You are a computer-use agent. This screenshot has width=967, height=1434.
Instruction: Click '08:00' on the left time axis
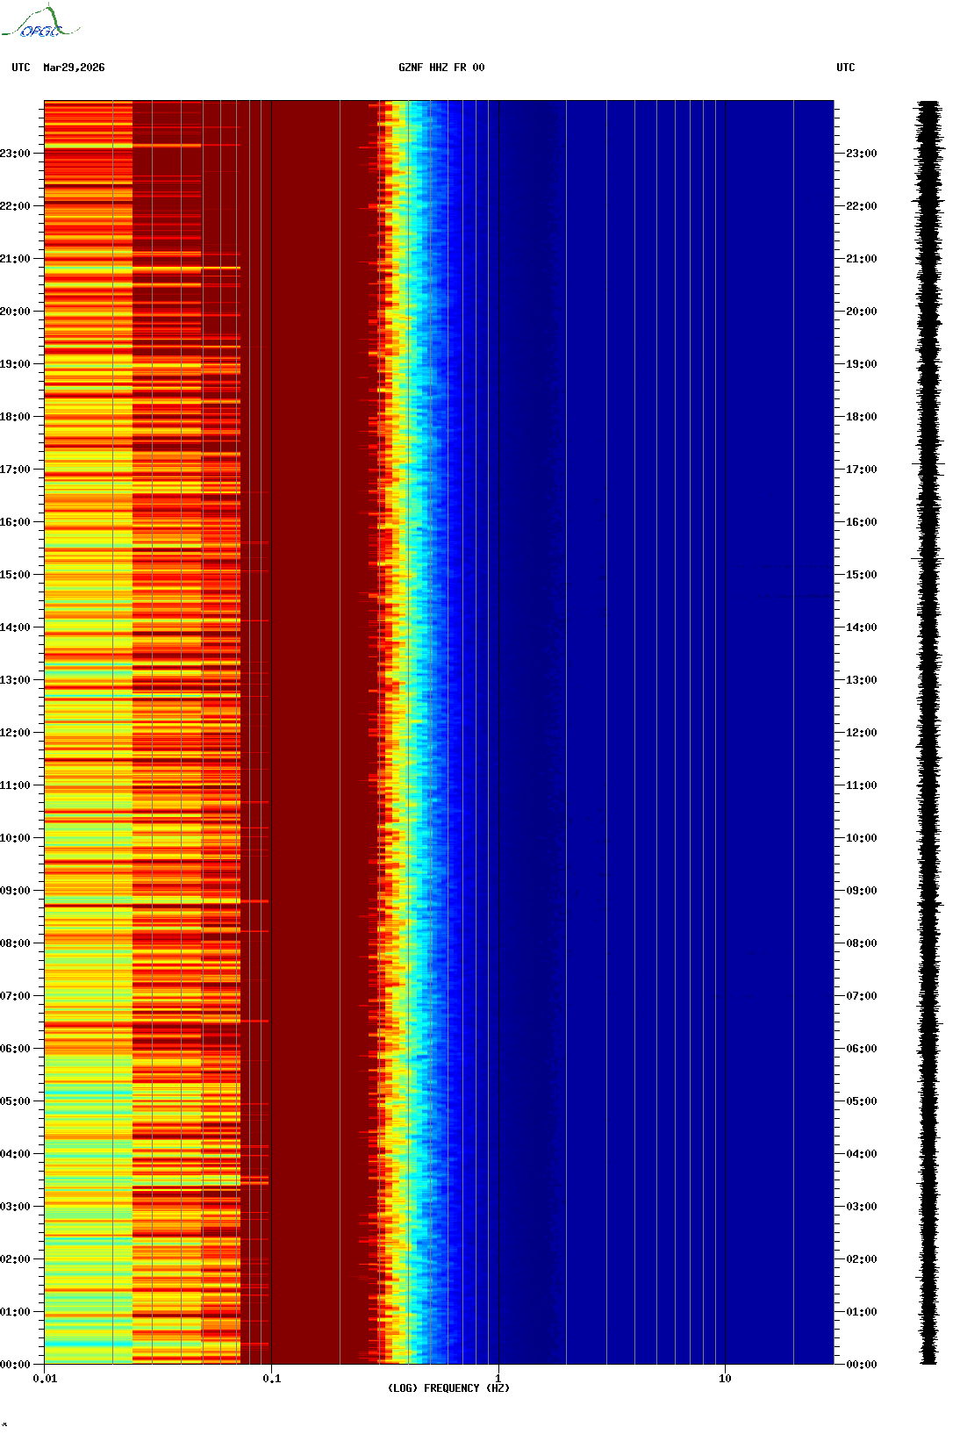tap(15, 943)
